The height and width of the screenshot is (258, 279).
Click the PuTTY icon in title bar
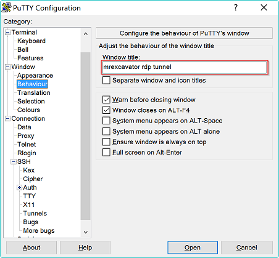coord(6,7)
